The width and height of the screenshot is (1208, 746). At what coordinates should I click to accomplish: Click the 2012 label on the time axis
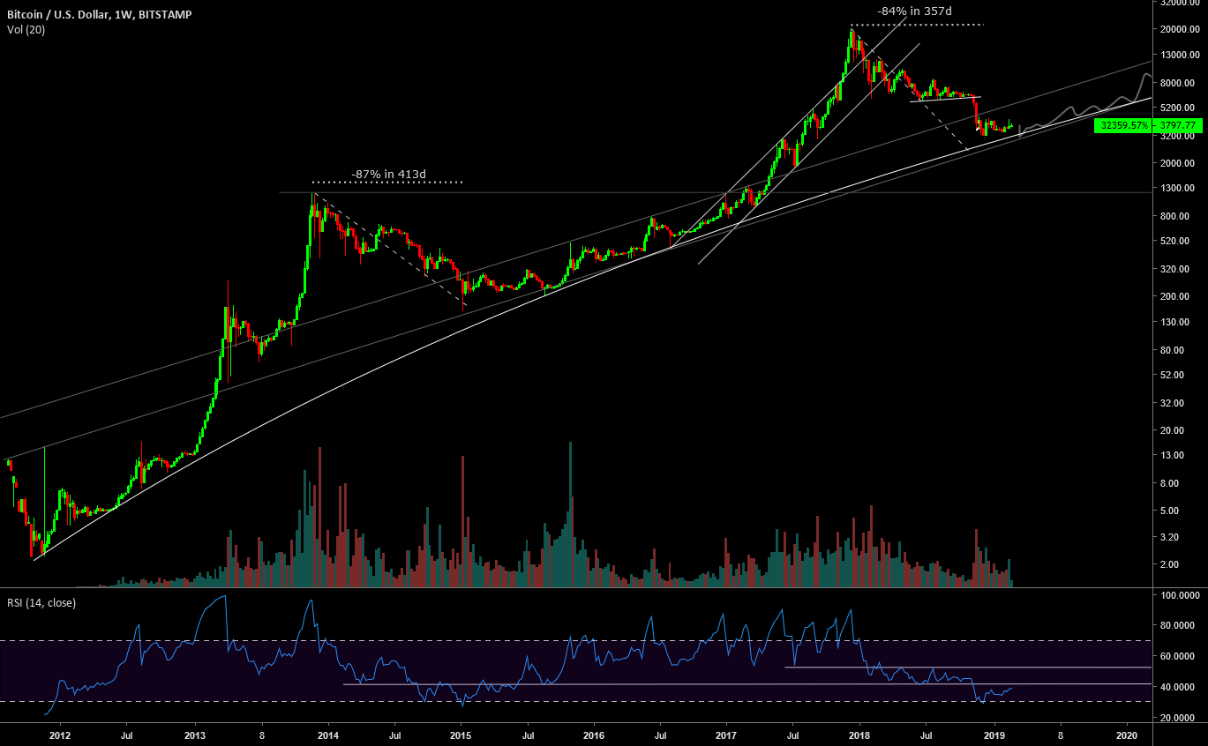click(60, 735)
